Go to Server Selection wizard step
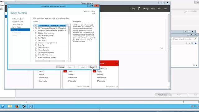The height and width of the screenshot is (112, 199). click(x=18, y=24)
